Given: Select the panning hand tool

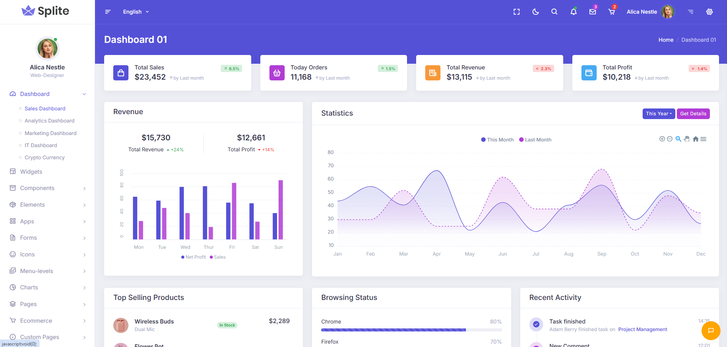Looking at the screenshot, I should tap(687, 139).
